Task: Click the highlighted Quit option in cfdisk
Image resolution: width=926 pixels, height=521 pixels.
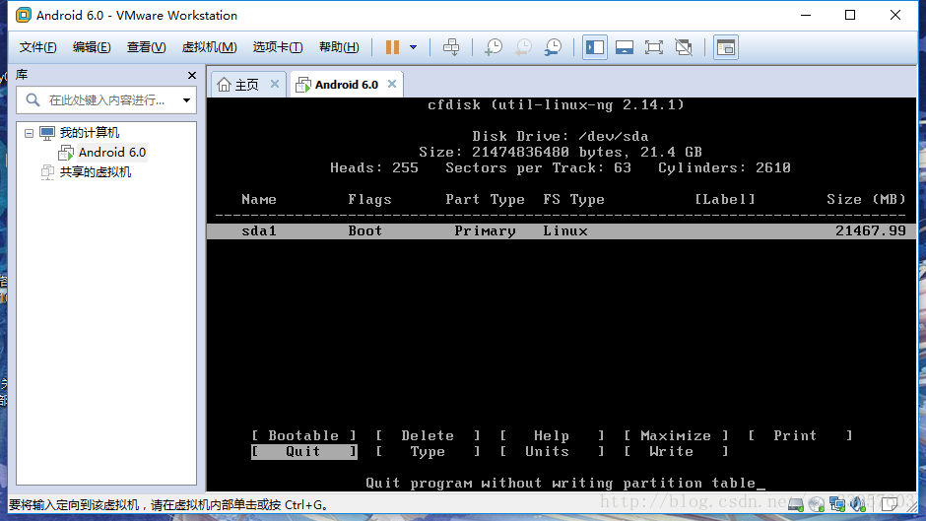Action: (303, 452)
